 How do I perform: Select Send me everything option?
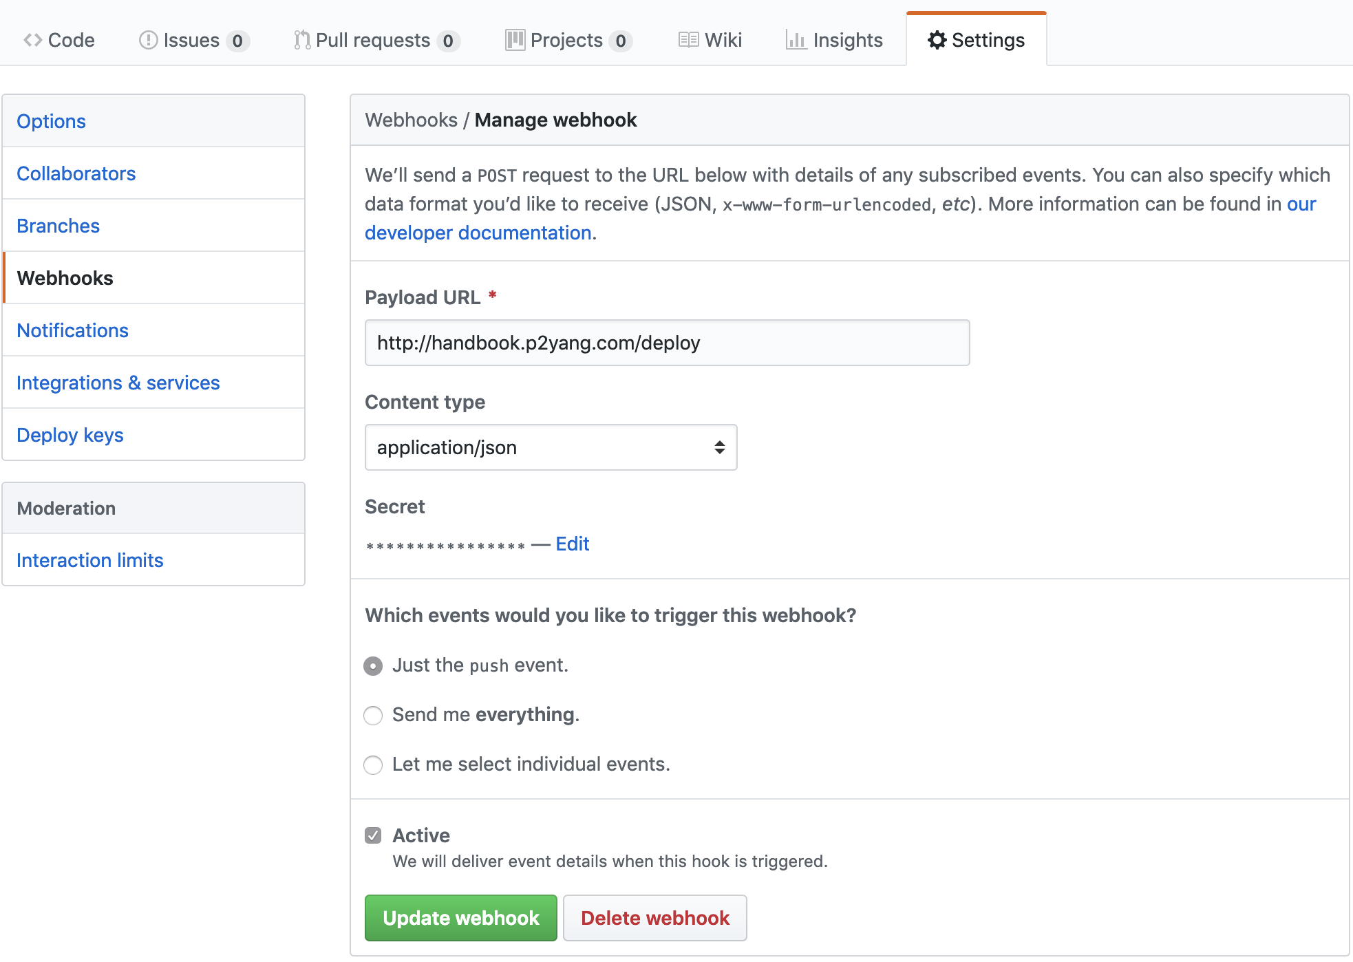[x=373, y=716]
